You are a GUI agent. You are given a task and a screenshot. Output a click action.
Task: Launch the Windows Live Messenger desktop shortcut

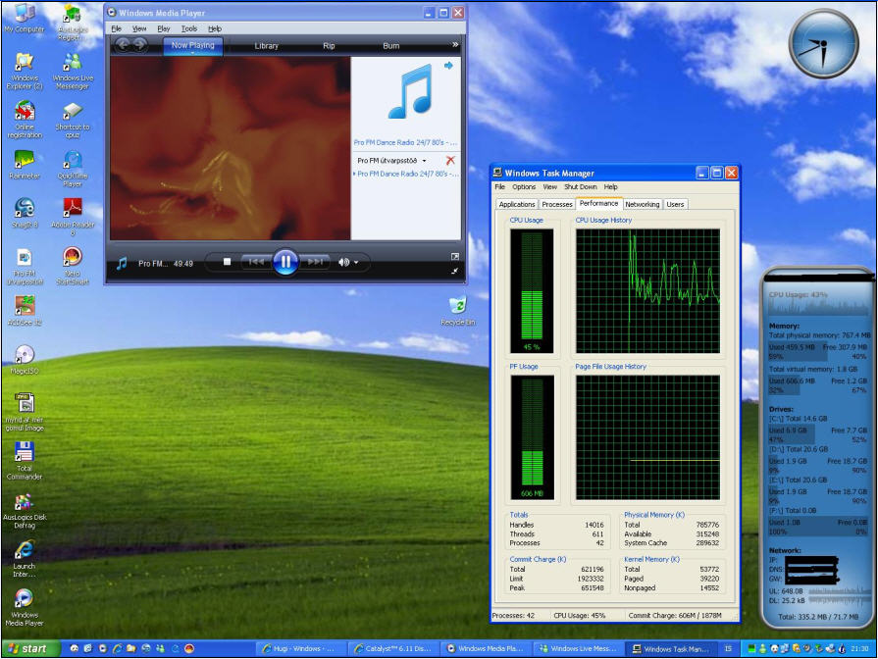pos(73,71)
